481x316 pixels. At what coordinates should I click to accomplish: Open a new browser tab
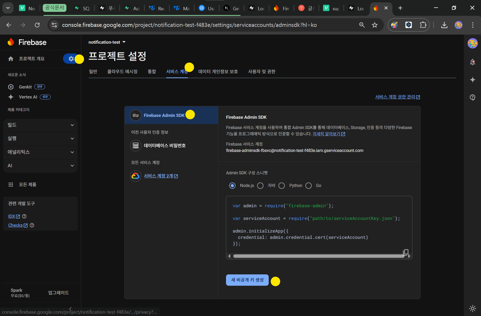click(400, 8)
